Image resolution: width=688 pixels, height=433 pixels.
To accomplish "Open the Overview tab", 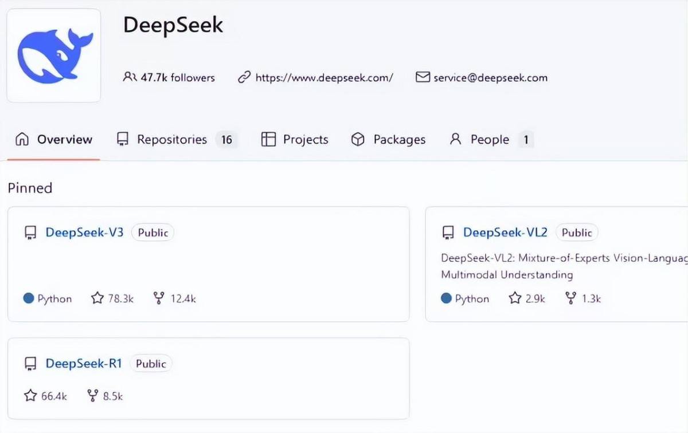I will 54,140.
